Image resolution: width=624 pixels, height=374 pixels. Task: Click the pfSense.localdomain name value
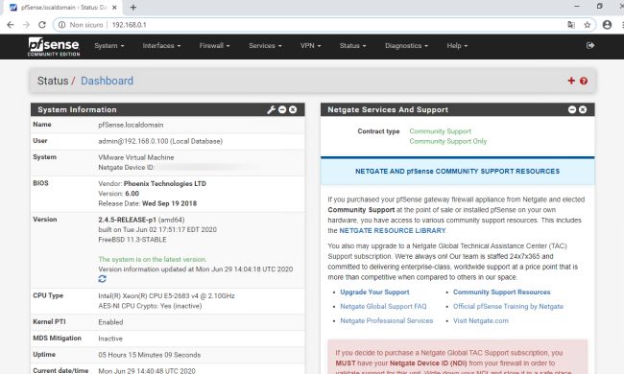131,125
